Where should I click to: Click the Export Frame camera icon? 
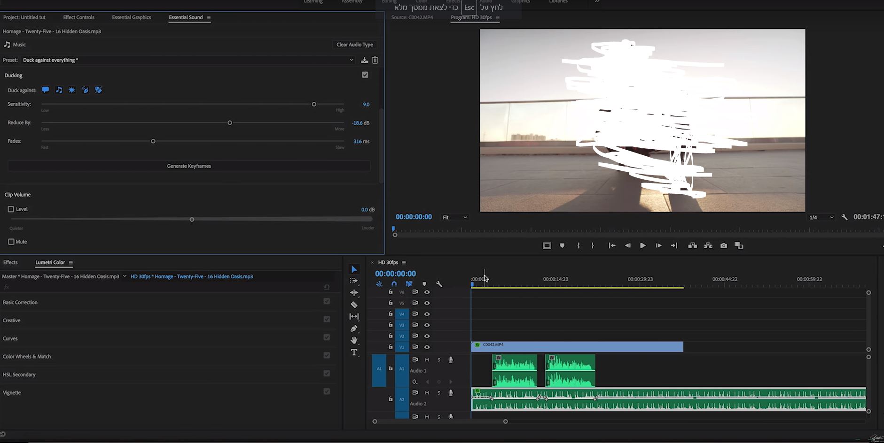(x=724, y=245)
